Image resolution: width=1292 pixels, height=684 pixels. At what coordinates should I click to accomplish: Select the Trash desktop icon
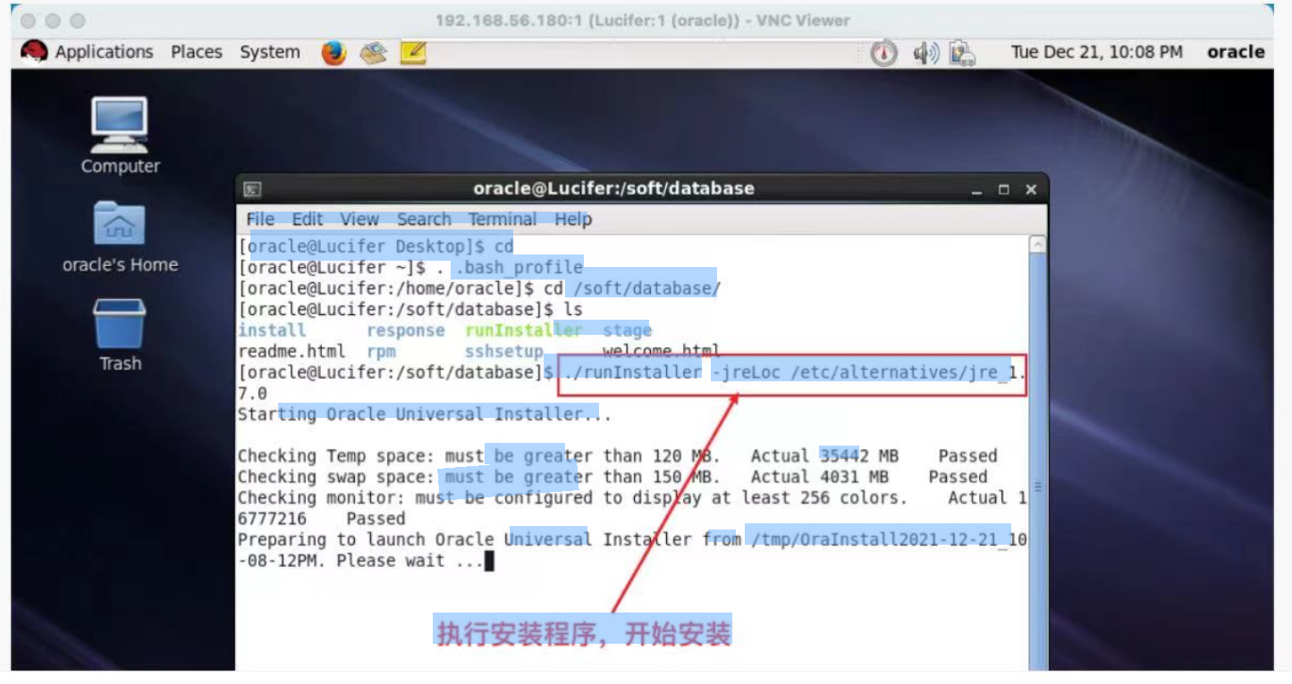coord(120,336)
